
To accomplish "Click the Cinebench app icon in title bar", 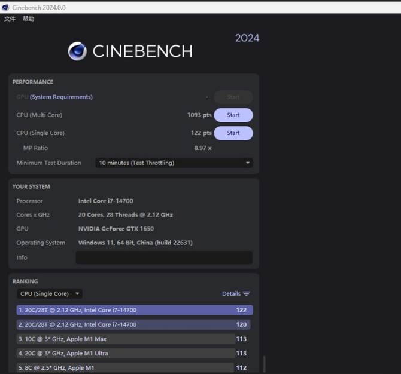I will click(5, 7).
